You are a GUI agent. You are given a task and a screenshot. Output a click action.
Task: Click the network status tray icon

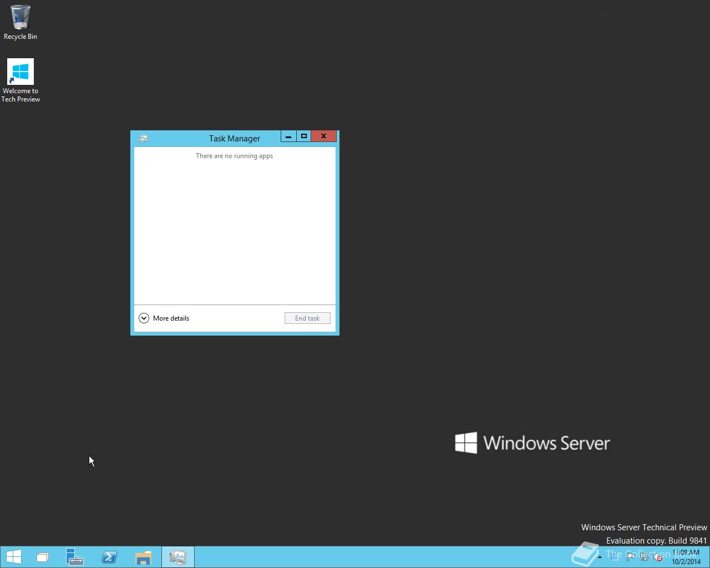[x=645, y=557]
